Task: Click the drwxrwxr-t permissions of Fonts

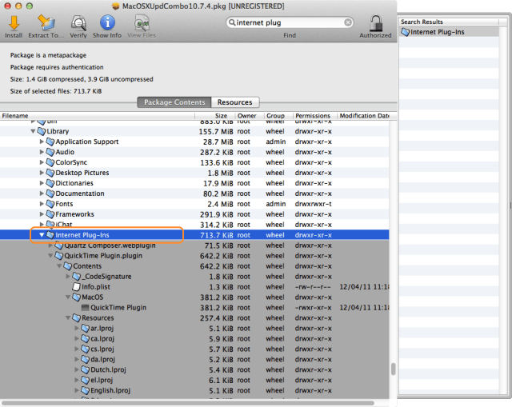Action: (313, 204)
